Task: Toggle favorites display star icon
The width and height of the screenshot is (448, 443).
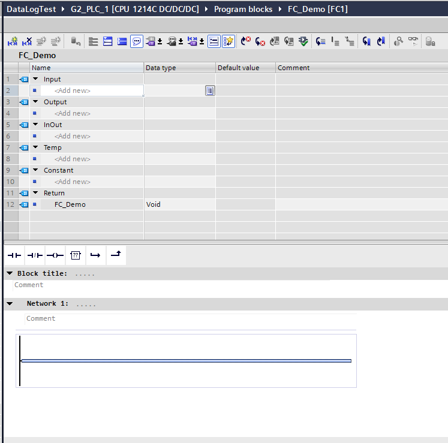Action: (228, 41)
